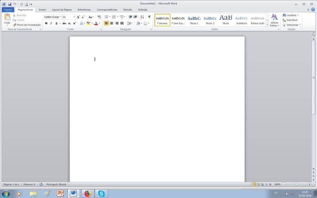
Task: Click the zoom slider handle in status bar
Action: click(x=297, y=184)
